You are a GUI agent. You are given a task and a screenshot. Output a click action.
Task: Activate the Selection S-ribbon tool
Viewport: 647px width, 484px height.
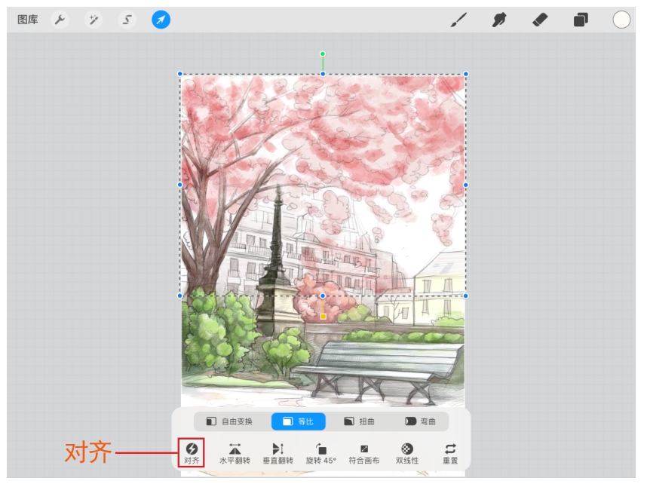[x=127, y=20]
